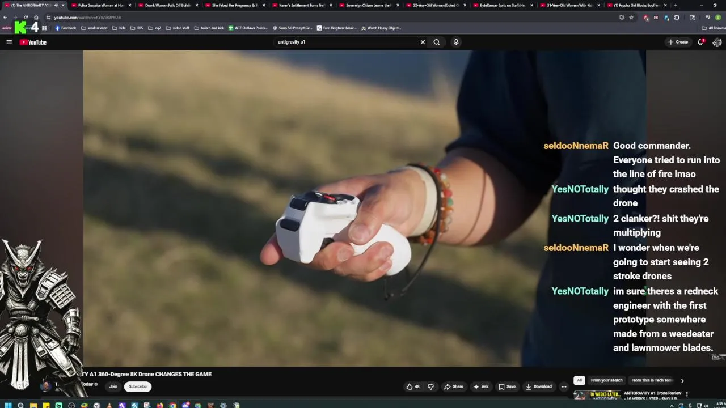Open the All Bookmarks folder
The height and width of the screenshot is (408, 726).
click(714, 28)
